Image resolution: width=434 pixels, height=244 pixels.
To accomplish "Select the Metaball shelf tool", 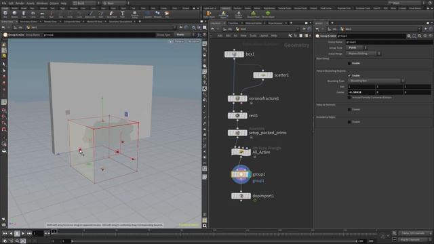I will 157,14.
